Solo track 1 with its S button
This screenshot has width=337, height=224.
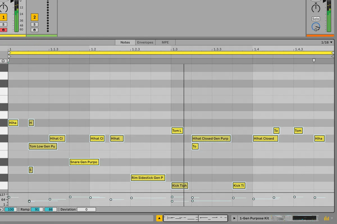(x=3, y=24)
